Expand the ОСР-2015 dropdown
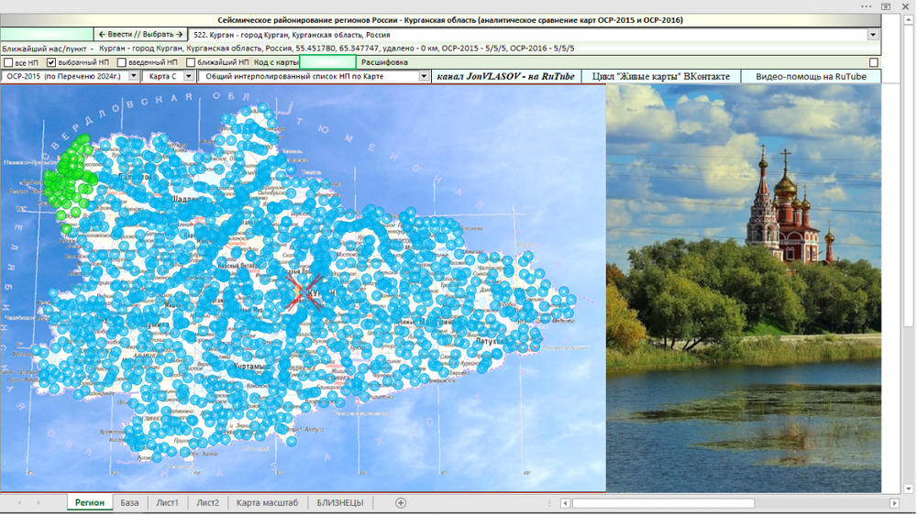 [133, 76]
